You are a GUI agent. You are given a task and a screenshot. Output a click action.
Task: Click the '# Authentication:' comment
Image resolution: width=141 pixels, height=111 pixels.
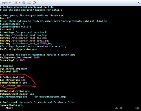pyautogui.click(x=12, y=77)
